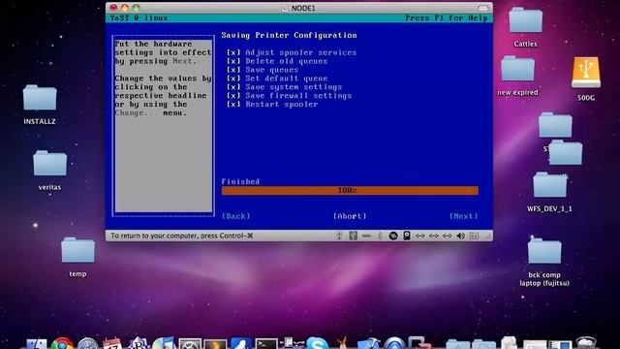Screen dimensions: 620x349
Task: Toggle the Restart spooler checkbox
Action: 233,105
